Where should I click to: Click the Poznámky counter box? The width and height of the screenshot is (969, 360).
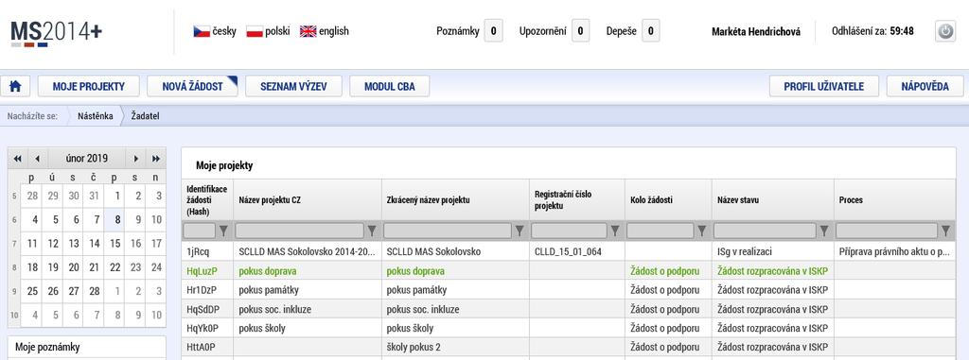(x=493, y=31)
